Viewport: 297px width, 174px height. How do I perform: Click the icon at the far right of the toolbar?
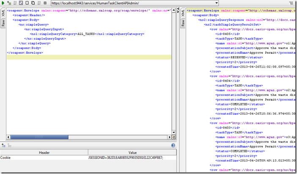pos(291,3)
